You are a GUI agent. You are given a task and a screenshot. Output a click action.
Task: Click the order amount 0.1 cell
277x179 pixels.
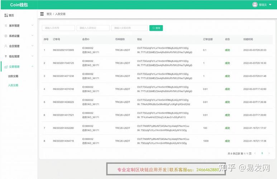(x=205, y=50)
